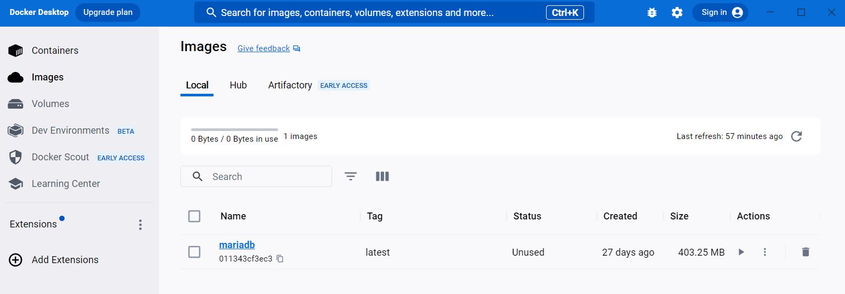Click the Extensions label in sidebar
The height and width of the screenshot is (294, 845).
pos(33,224)
